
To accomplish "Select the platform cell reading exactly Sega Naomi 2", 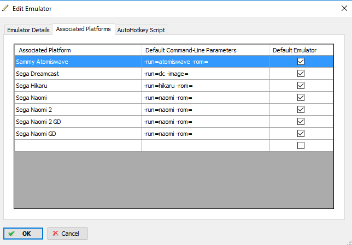I will [78, 110].
